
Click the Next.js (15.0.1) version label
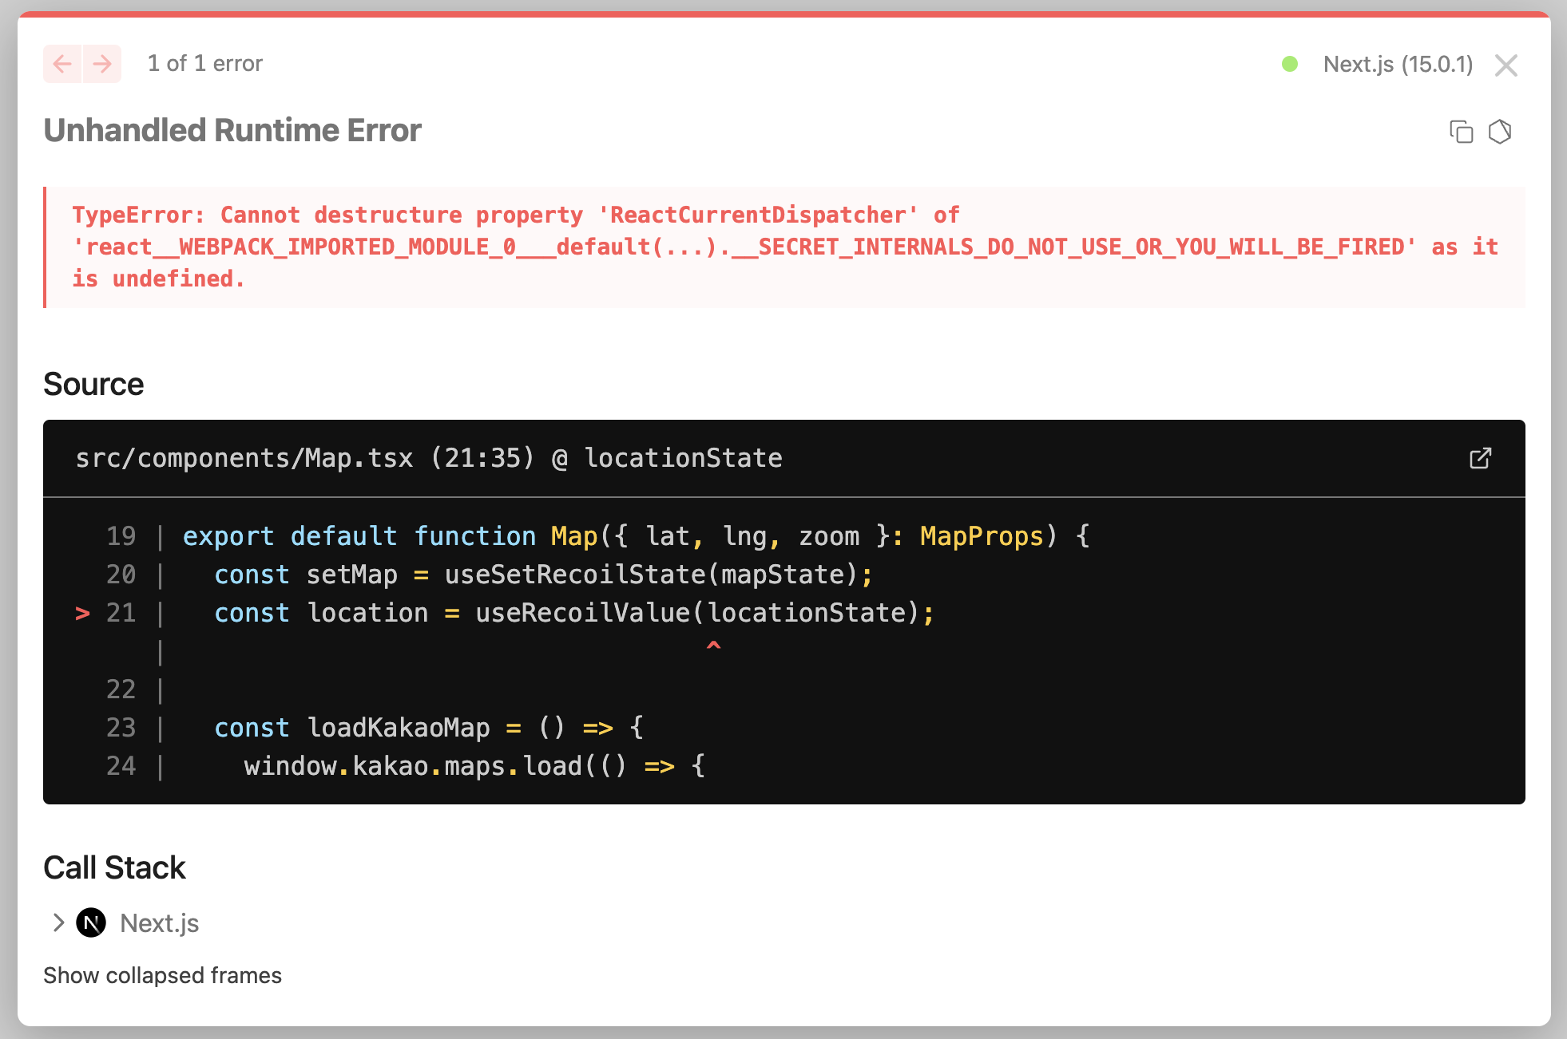tap(1398, 64)
